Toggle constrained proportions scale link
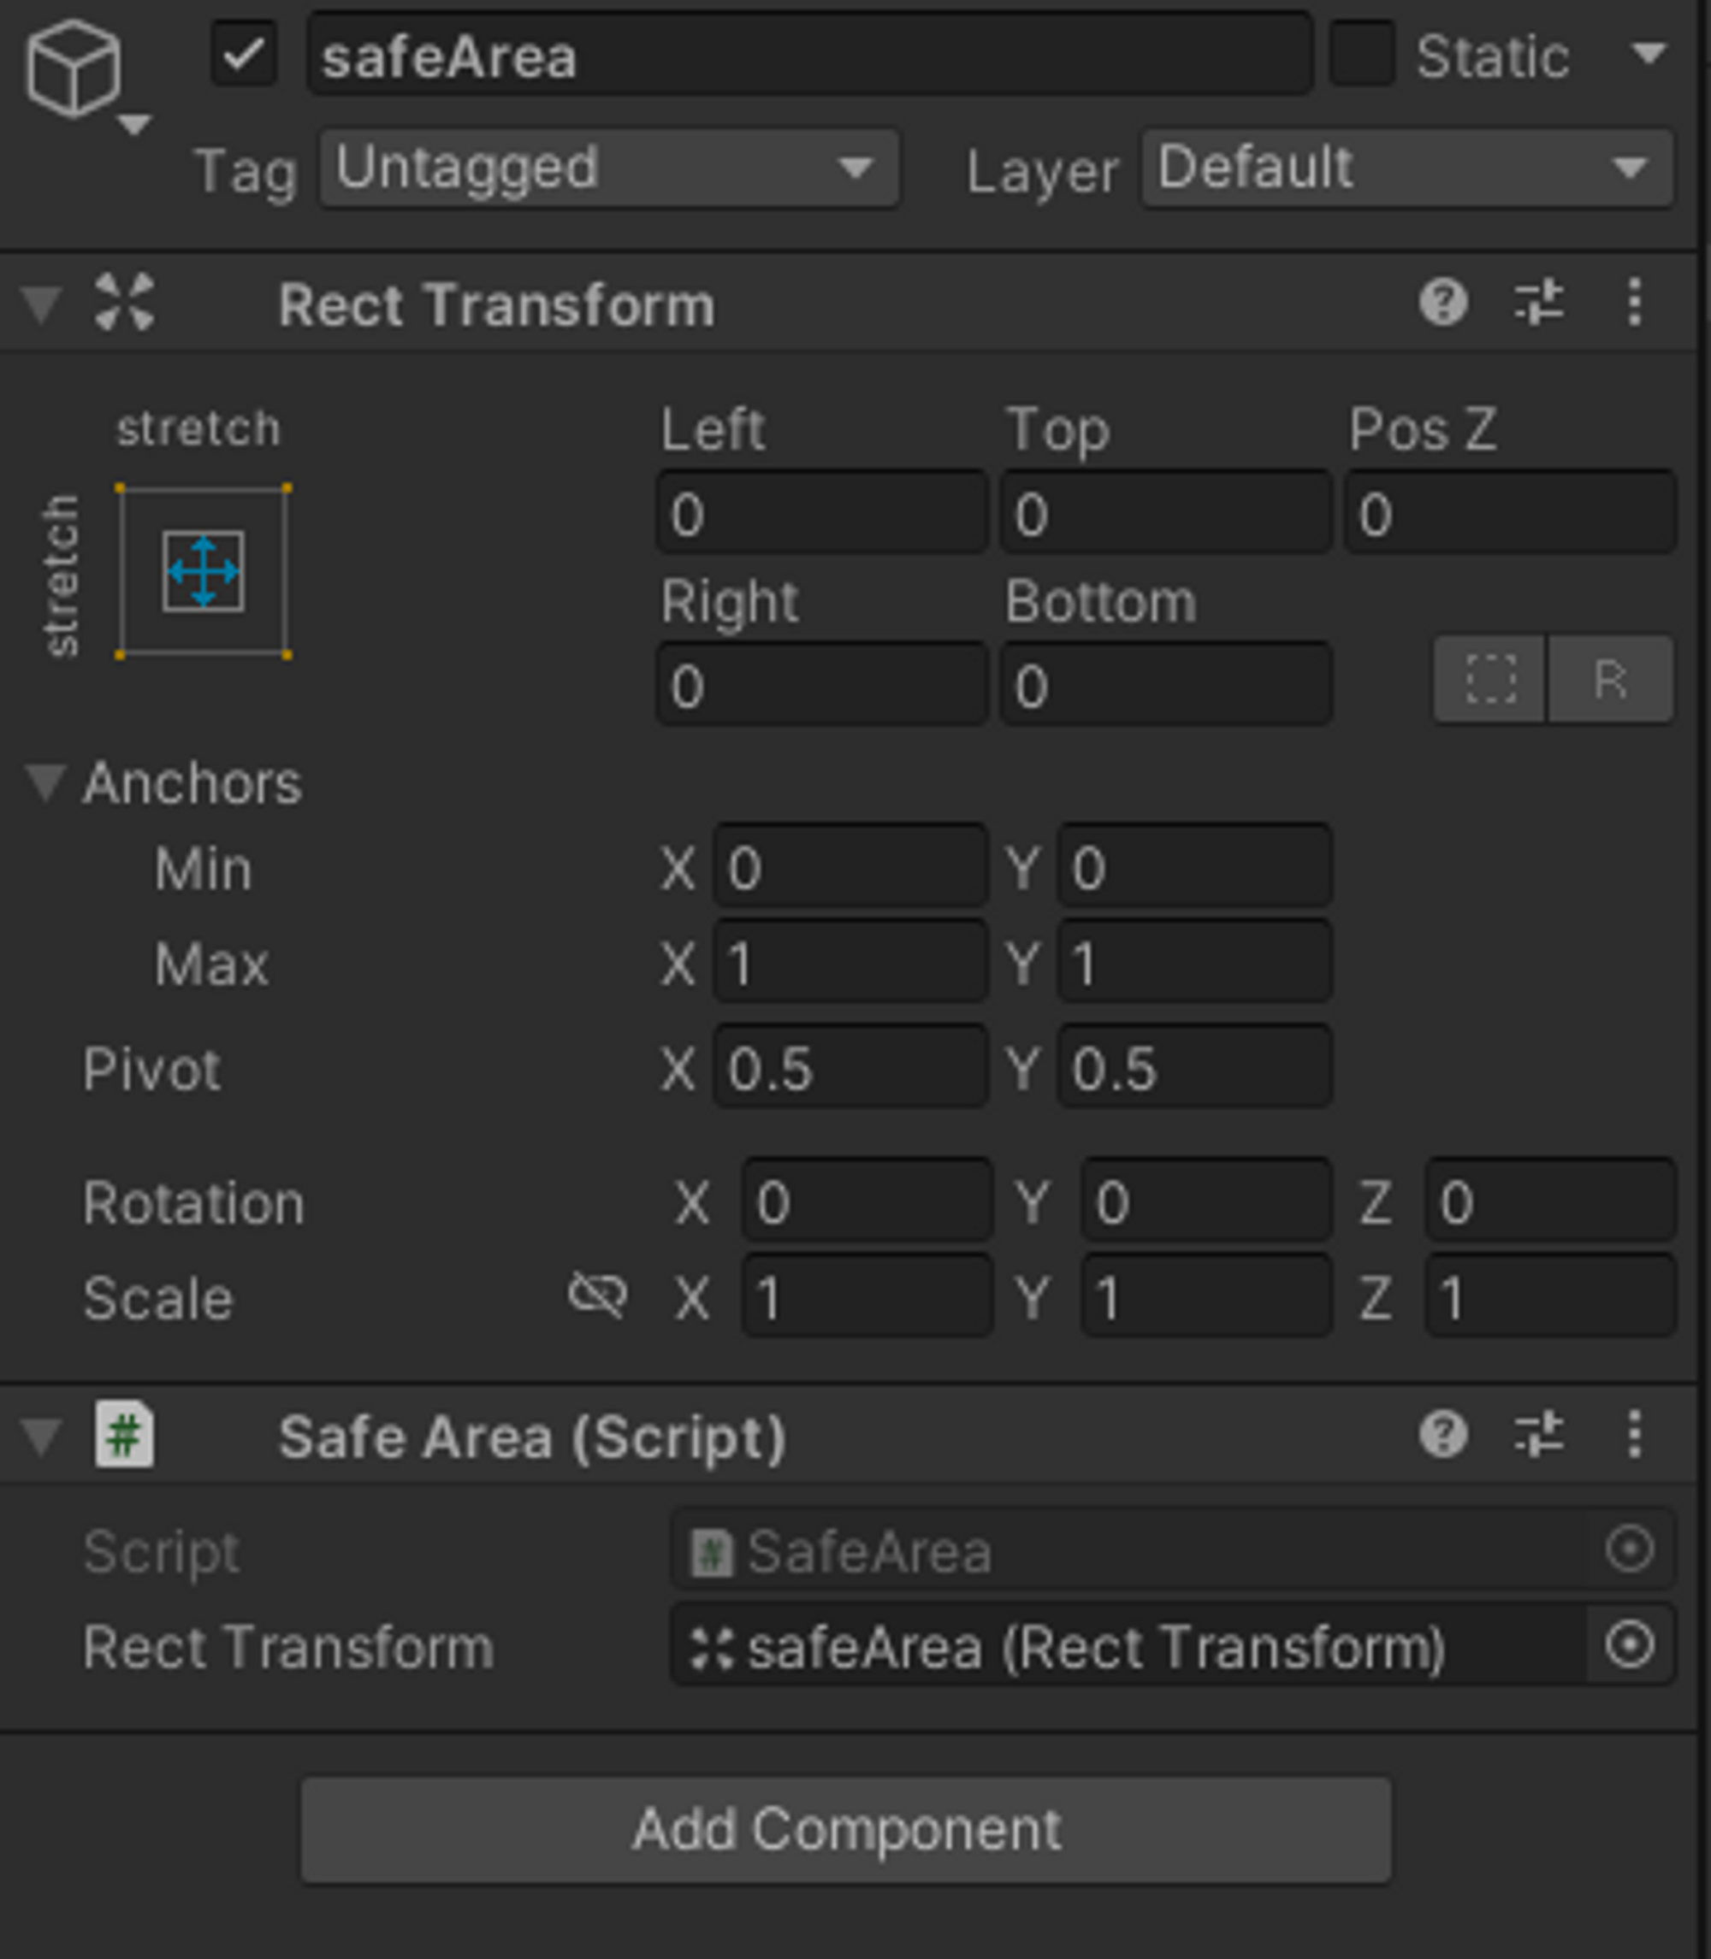This screenshot has height=1959, width=1711. point(598,1295)
